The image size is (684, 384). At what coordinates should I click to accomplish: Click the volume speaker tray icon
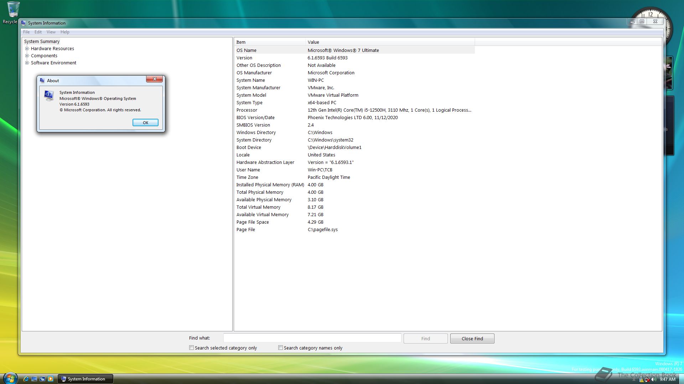[x=654, y=379]
